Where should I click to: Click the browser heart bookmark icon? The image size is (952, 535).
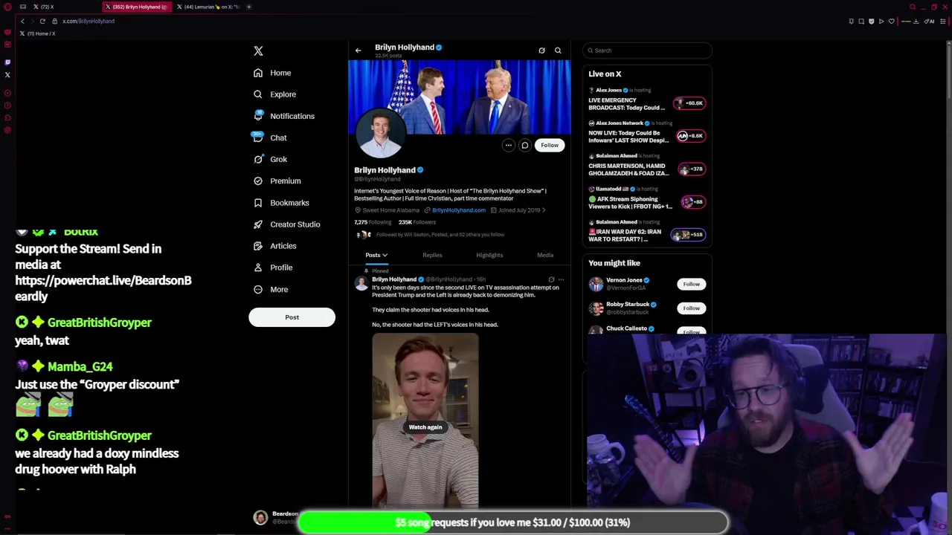(x=892, y=21)
